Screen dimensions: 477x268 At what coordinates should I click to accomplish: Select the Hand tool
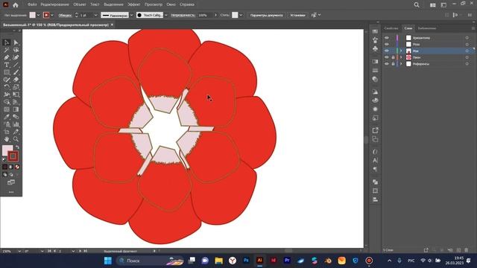point(7,139)
